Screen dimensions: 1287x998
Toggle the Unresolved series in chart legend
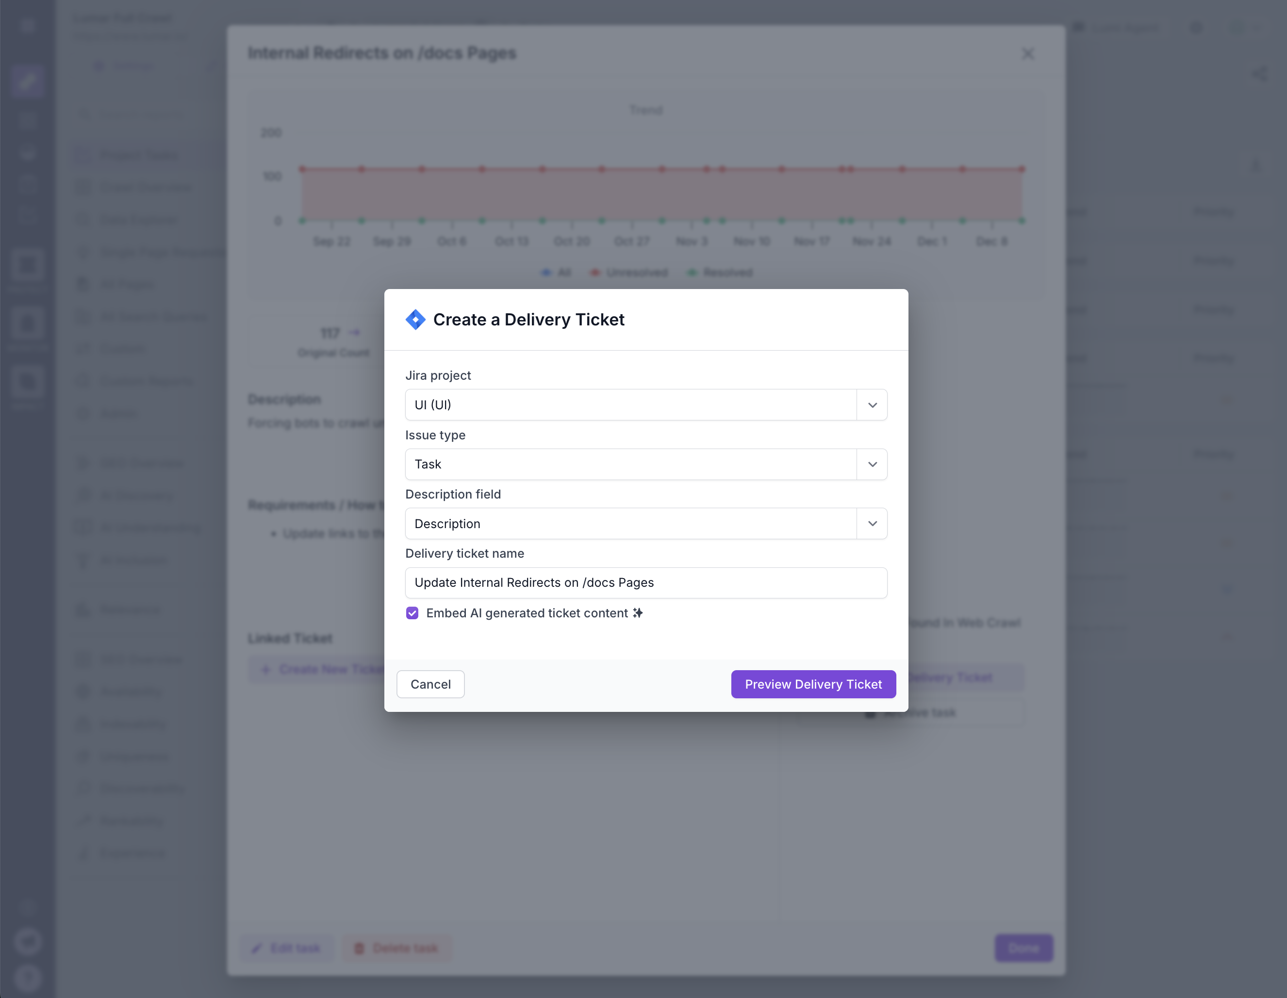point(629,273)
